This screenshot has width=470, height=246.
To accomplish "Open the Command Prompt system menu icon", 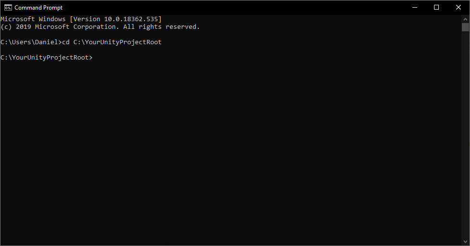I will tap(8, 8).
